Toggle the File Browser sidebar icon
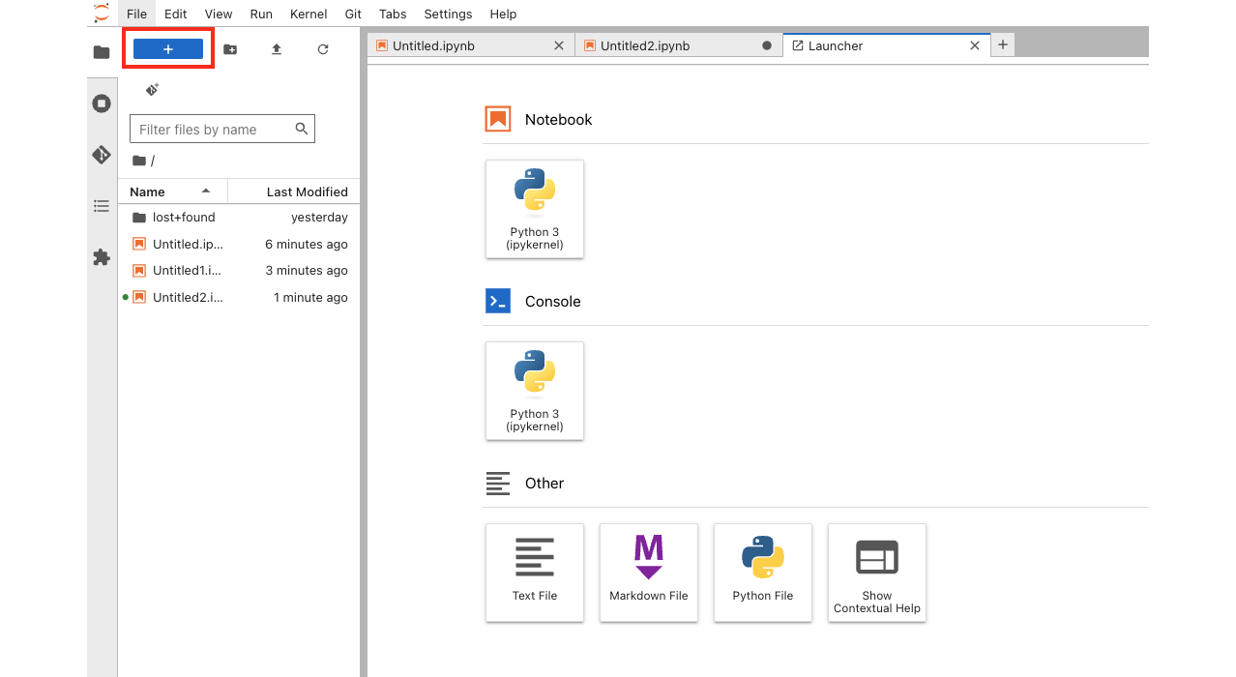This screenshot has height=677, width=1236. coord(102,52)
